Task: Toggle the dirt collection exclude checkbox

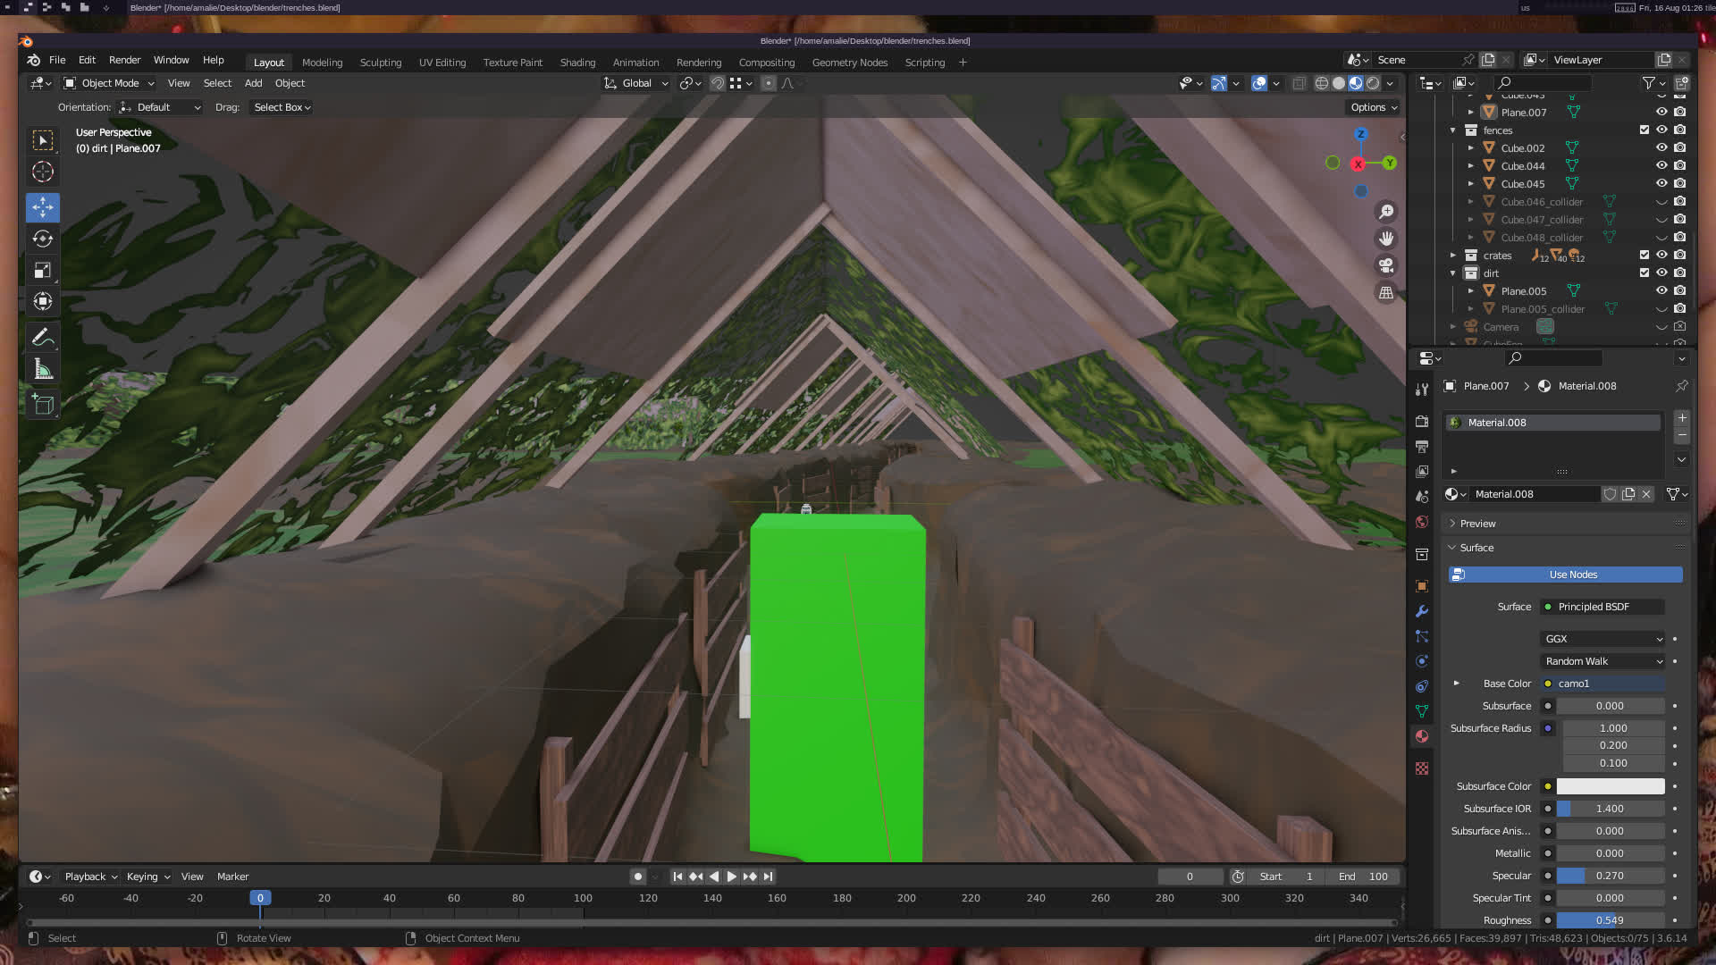Action: click(1644, 273)
